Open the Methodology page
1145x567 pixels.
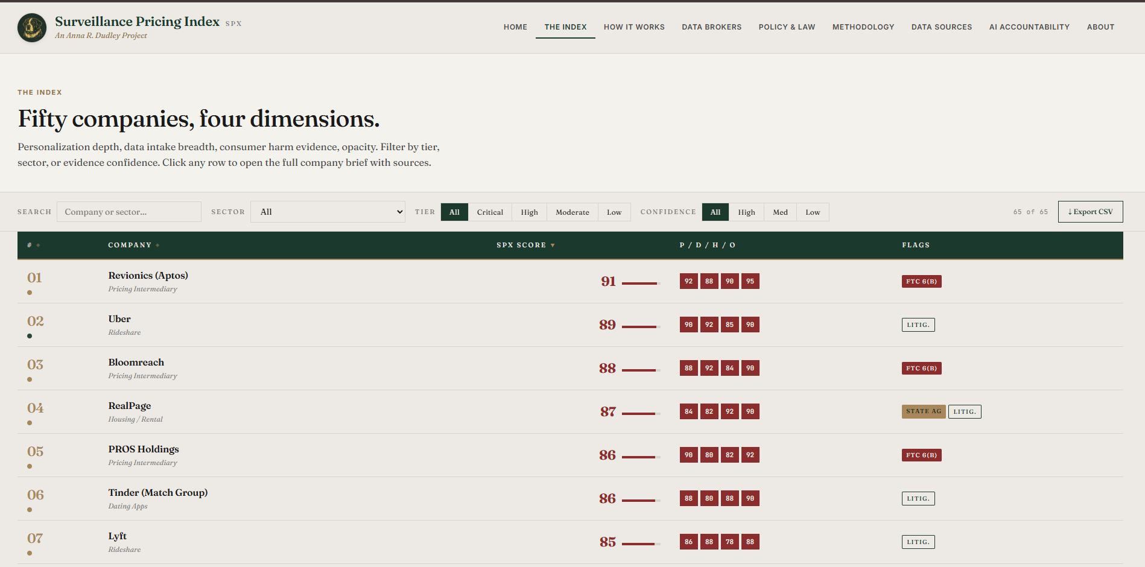863,27
